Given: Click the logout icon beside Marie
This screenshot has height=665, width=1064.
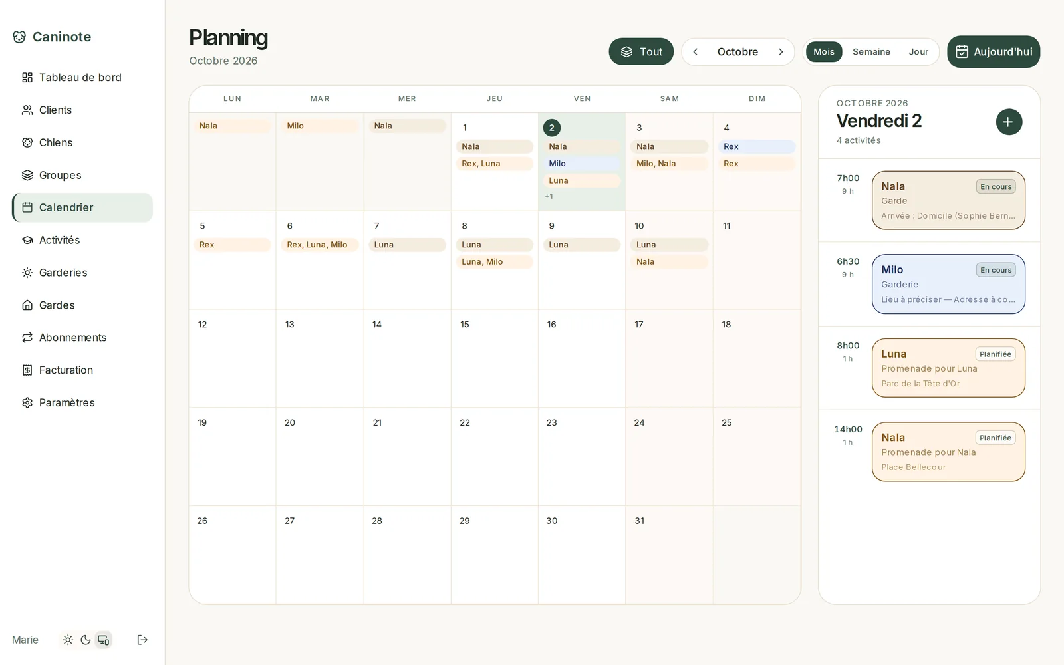Looking at the screenshot, I should (142, 640).
